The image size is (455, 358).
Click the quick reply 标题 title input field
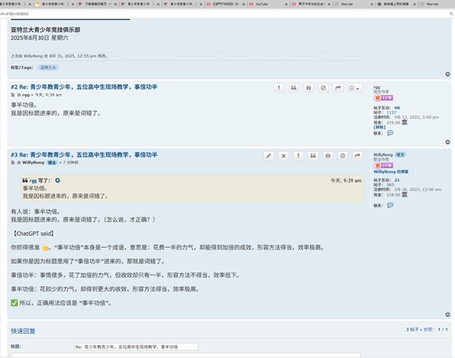pos(136,346)
